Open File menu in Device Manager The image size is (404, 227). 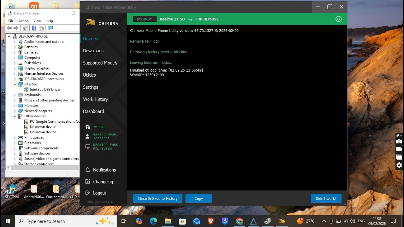pyautogui.click(x=11, y=21)
